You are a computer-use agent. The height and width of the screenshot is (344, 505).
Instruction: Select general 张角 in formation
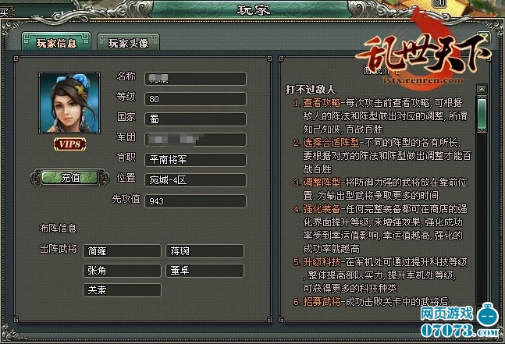point(122,271)
